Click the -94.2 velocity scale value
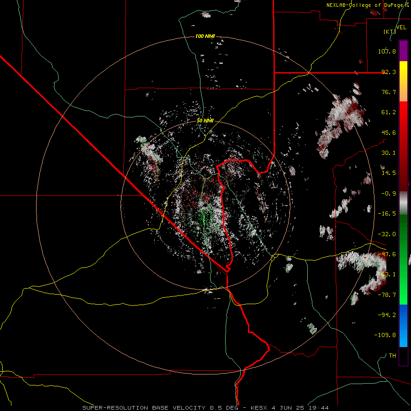The width and height of the screenshot is (411, 411). pyautogui.click(x=387, y=315)
